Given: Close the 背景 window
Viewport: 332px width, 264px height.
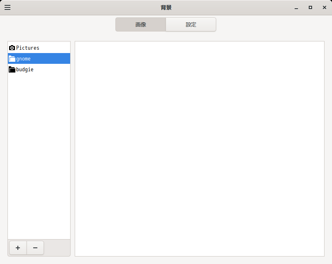Looking at the screenshot, I should click(325, 7).
